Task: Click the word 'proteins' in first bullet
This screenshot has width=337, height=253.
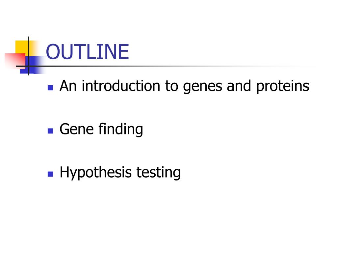Action: tap(283, 87)
